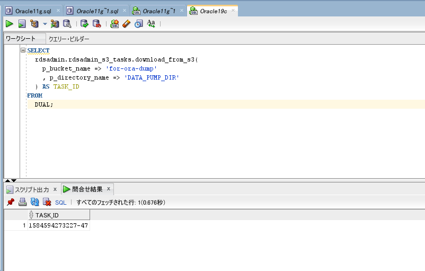This screenshot has width=425, height=271.
Task: Click the SQL link in results toolbar
Action: point(61,203)
